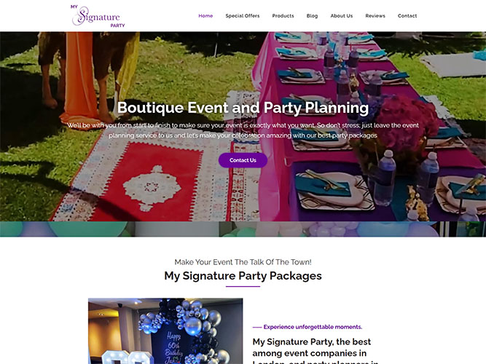This screenshot has width=486, height=364.
Task: Click the balloon strip image below the banner
Action: click(243, 229)
